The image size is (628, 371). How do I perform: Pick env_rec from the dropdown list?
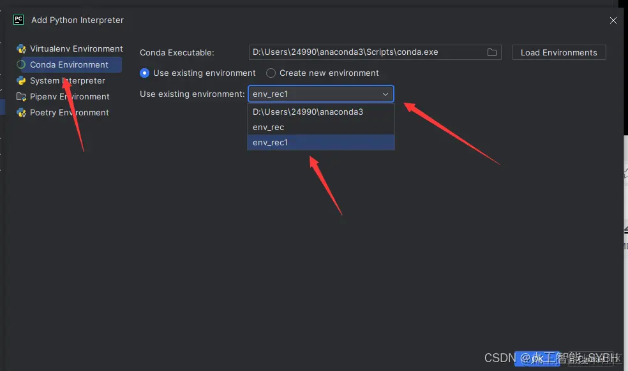pyautogui.click(x=321, y=127)
